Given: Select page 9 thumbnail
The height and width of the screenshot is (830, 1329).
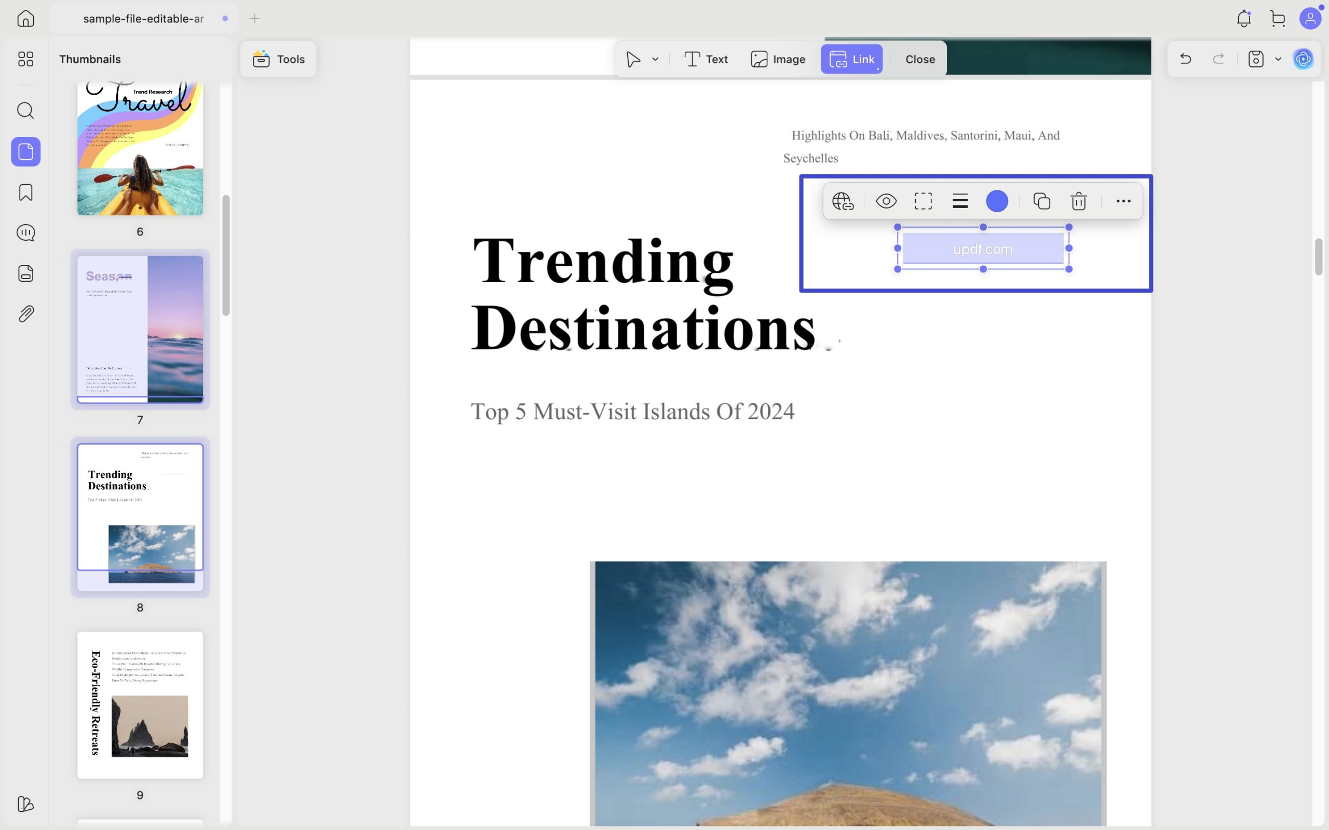Looking at the screenshot, I should click(x=140, y=705).
